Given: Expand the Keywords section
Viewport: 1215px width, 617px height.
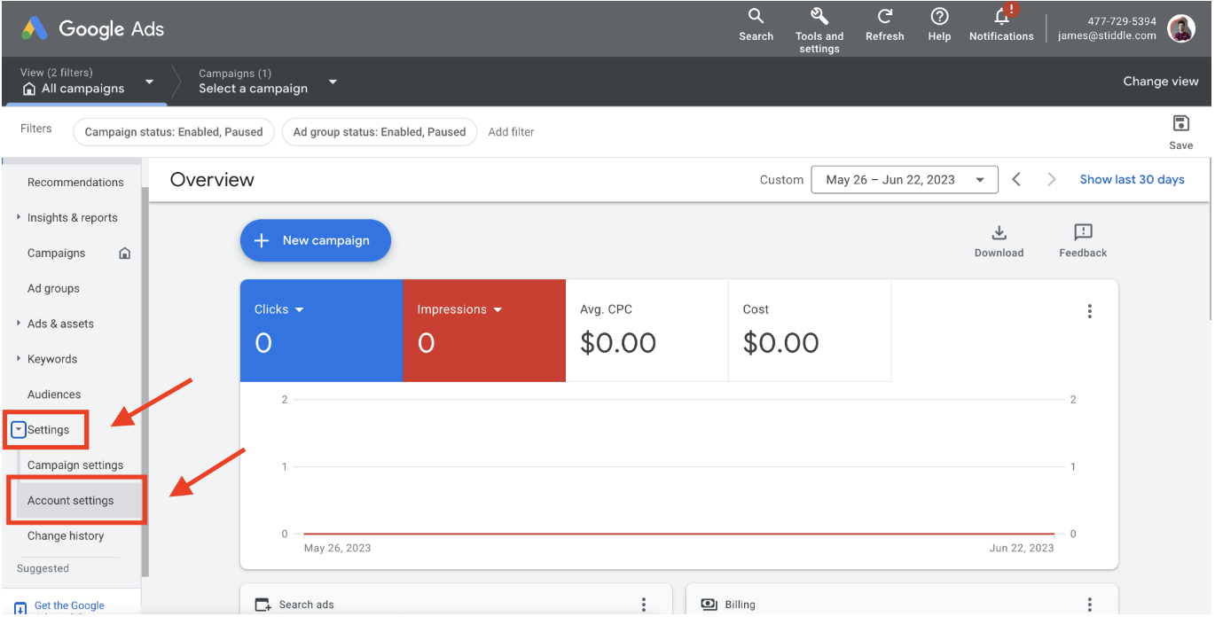Looking at the screenshot, I should (x=19, y=359).
